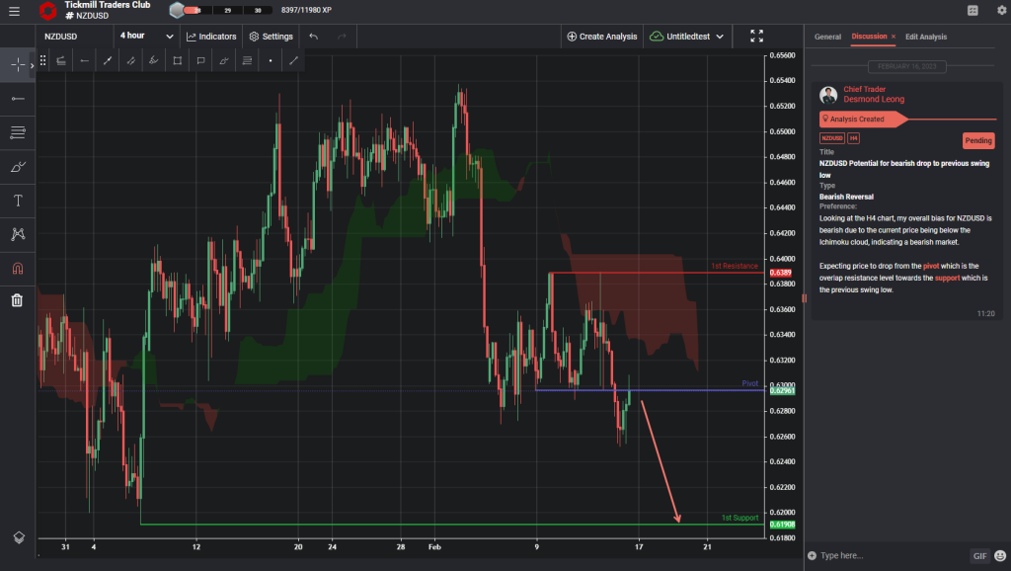
Task: Select the brush drawing tool
Action: pyautogui.click(x=16, y=167)
